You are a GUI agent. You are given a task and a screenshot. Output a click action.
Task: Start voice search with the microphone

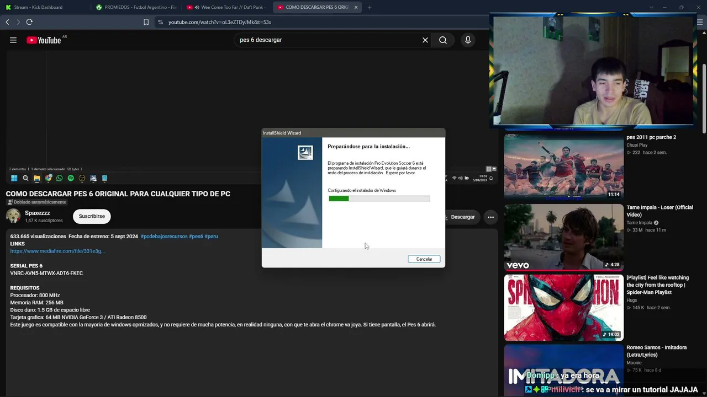click(x=468, y=40)
